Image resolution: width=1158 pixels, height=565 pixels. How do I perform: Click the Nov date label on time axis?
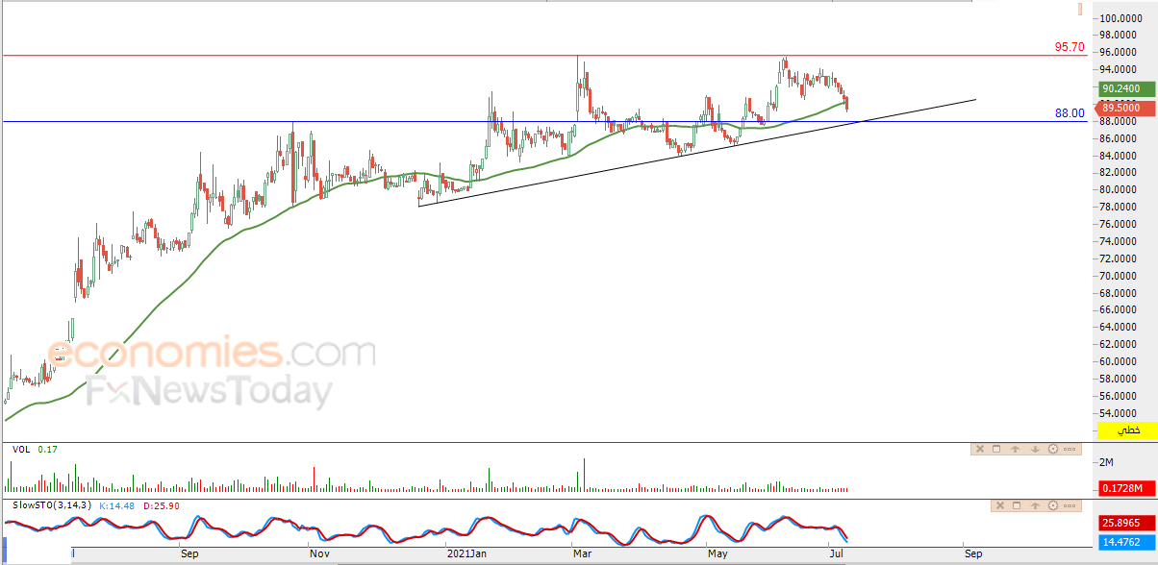tap(319, 554)
